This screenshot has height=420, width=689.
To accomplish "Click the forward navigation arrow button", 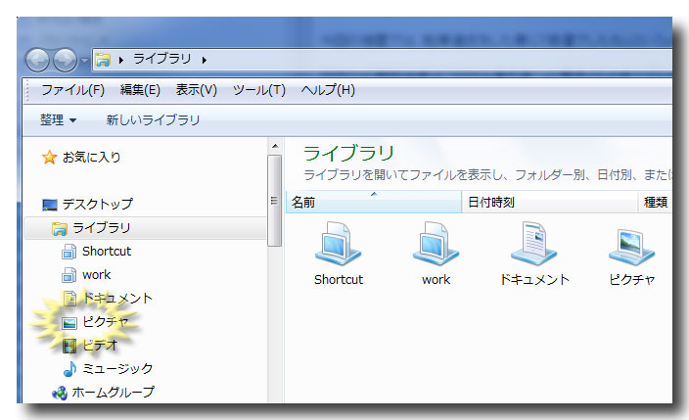I will pos(66,60).
